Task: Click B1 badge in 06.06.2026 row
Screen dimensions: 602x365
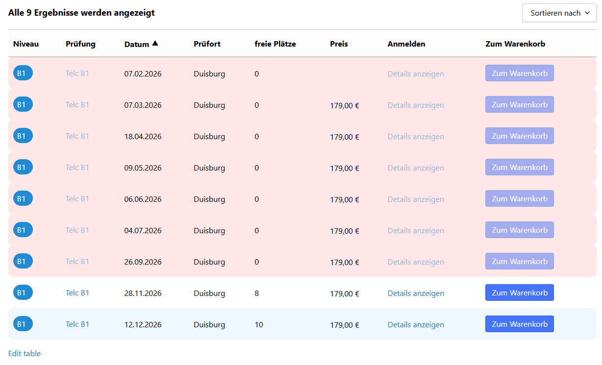Action: (23, 198)
